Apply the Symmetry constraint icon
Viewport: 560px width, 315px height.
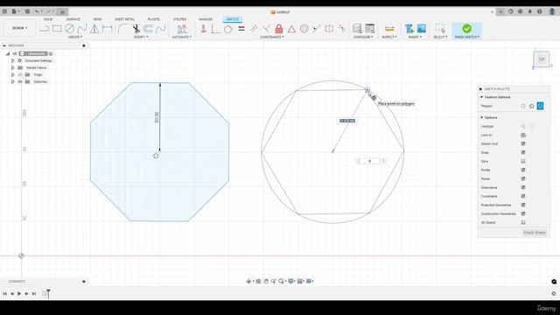[329, 29]
